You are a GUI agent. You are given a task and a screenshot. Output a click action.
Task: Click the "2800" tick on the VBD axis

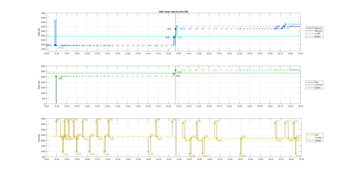click(x=43, y=36)
